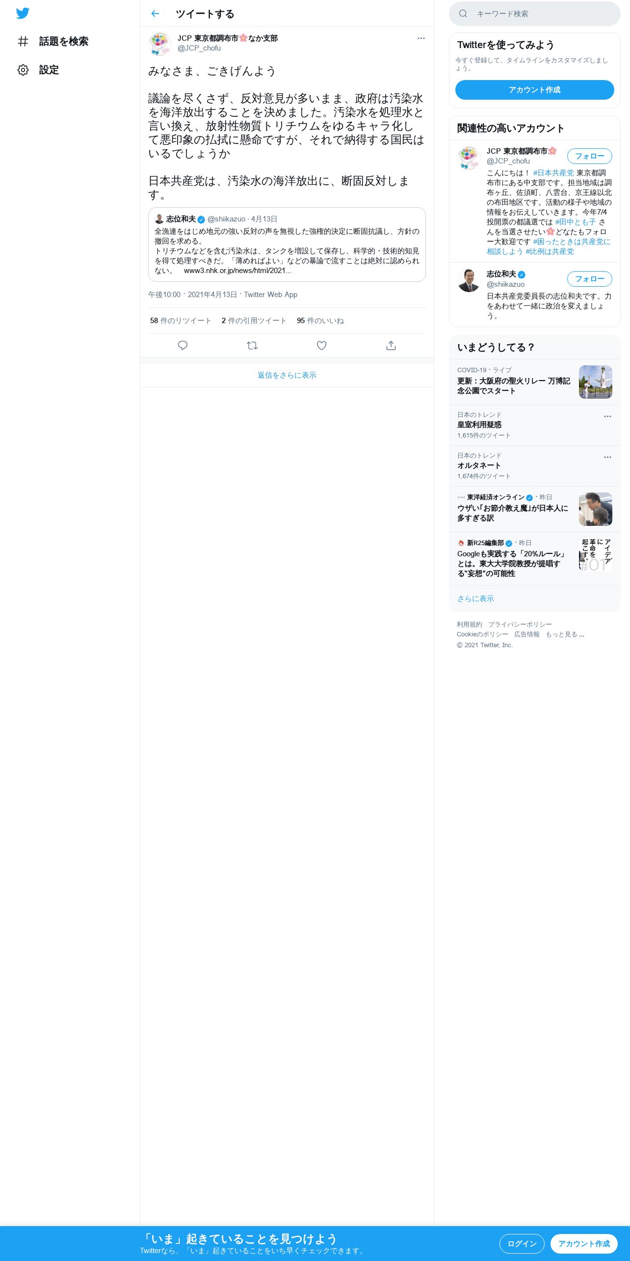Click hashtag #日本共産党 in bio
This screenshot has height=1261, width=630.
tap(553, 173)
